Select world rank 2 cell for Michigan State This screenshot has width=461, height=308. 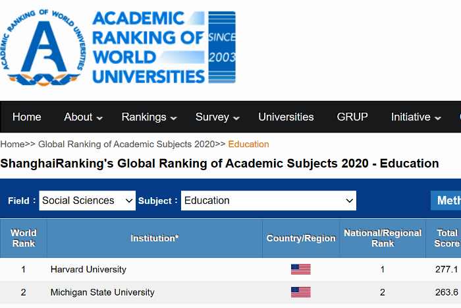23,292
